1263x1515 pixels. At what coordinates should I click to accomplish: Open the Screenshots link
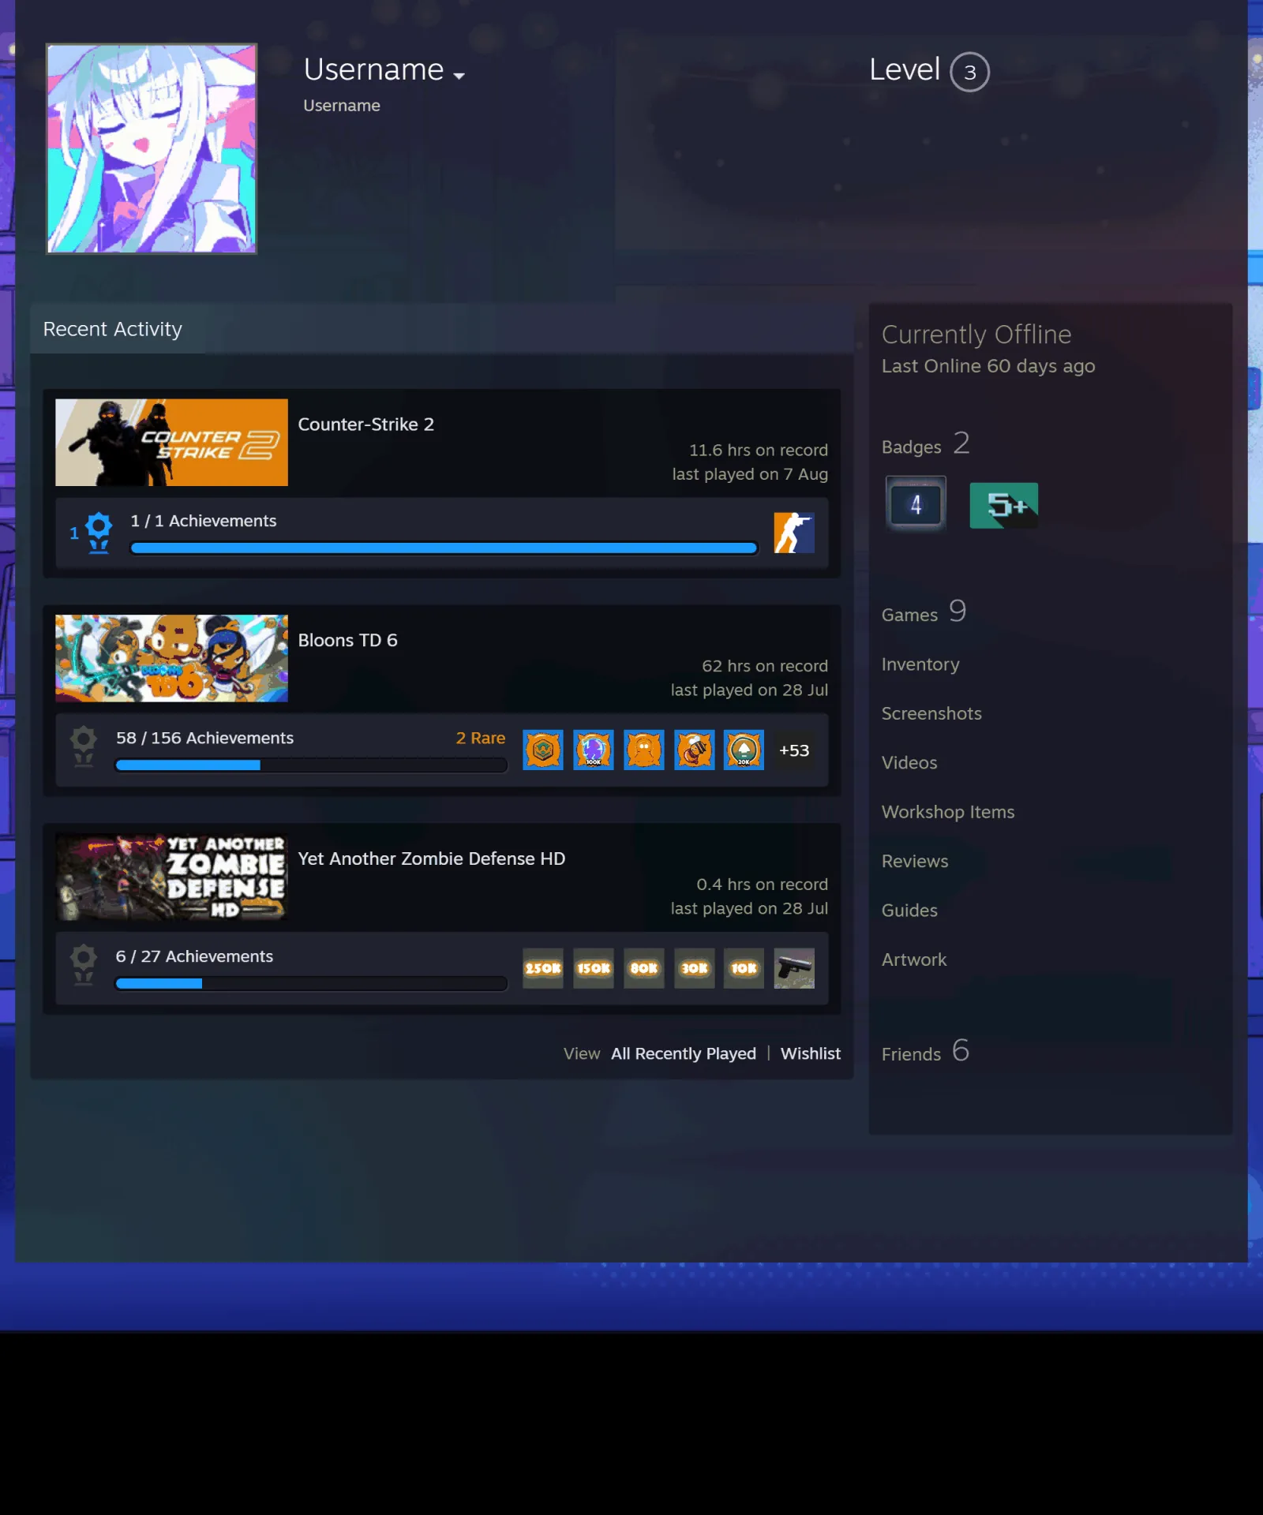pos(931,713)
